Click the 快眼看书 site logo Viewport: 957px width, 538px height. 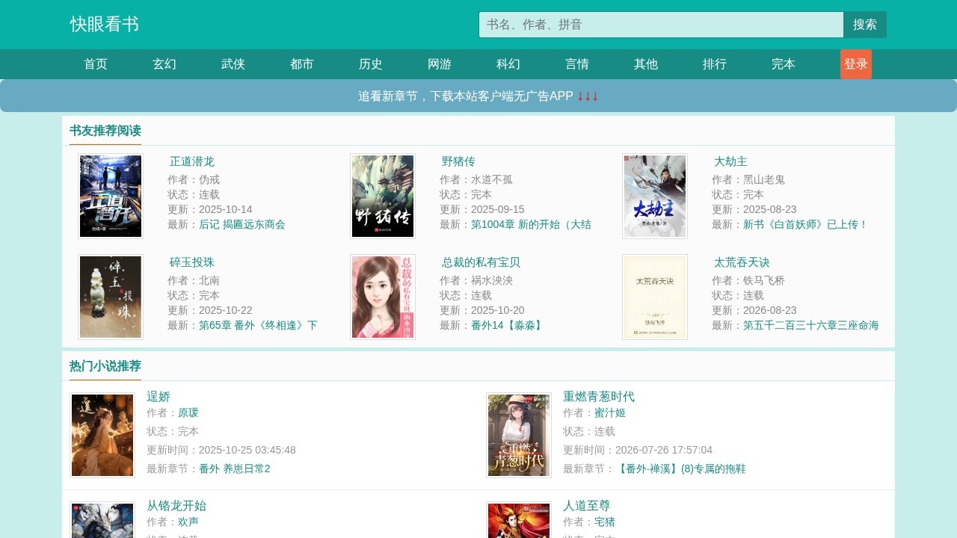[105, 25]
